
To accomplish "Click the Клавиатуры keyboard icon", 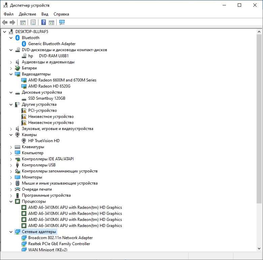I will coord(18,147).
